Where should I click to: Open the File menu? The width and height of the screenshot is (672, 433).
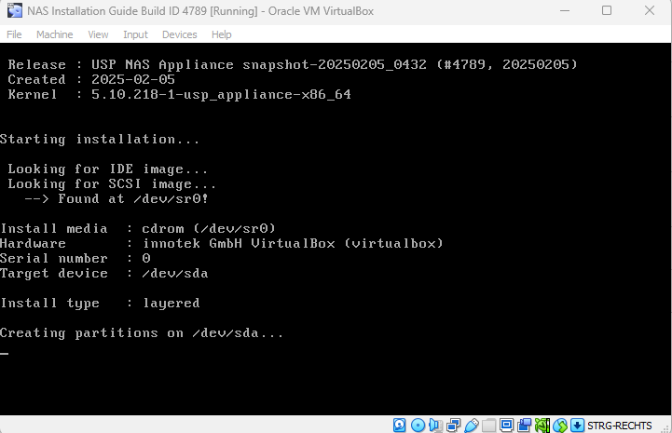(14, 34)
